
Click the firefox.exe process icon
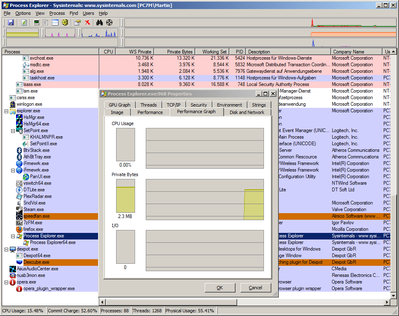pos(19,229)
